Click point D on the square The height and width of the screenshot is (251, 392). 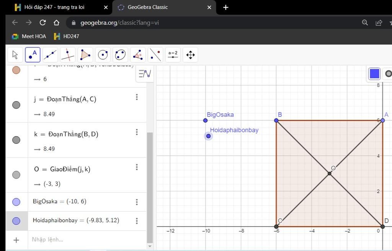point(382,227)
